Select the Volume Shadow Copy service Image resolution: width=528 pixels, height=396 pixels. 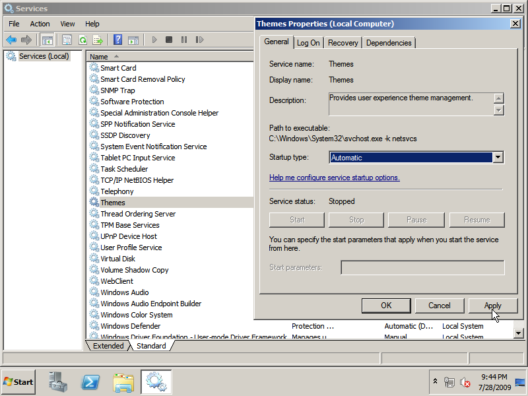[135, 270]
